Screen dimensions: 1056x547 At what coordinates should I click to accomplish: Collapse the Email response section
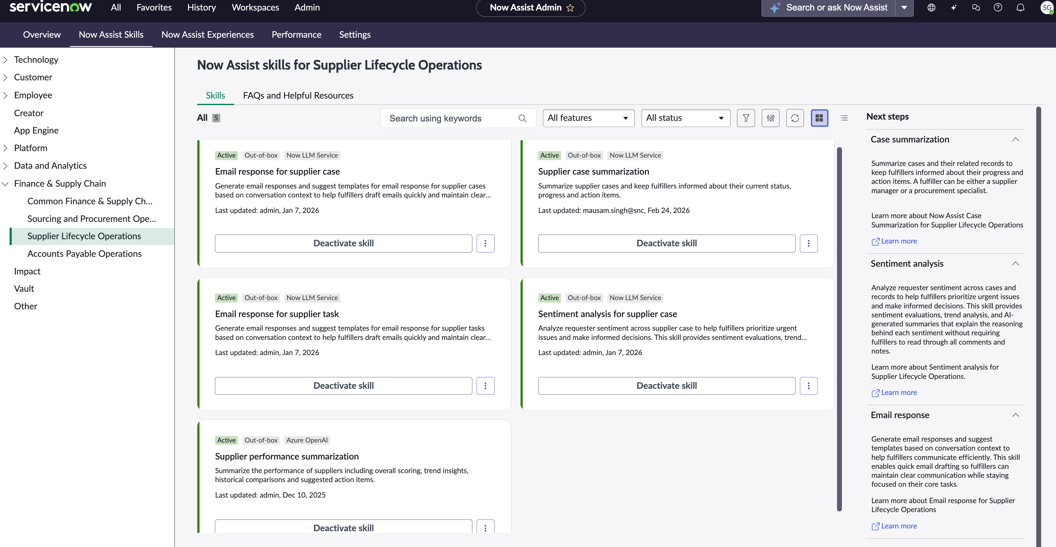pos(1015,415)
